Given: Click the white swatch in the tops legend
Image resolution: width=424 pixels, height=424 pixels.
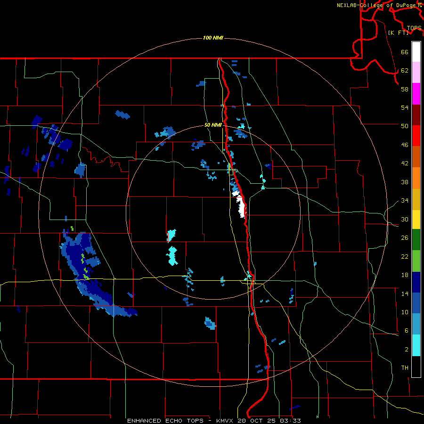Looking at the screenshot, I should (416, 52).
